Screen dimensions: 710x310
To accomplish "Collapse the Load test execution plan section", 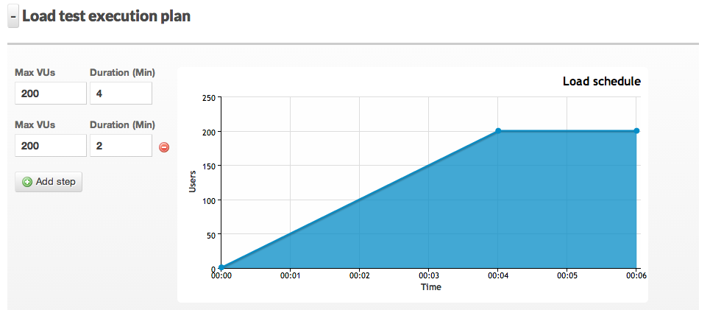I will tap(13, 16).
